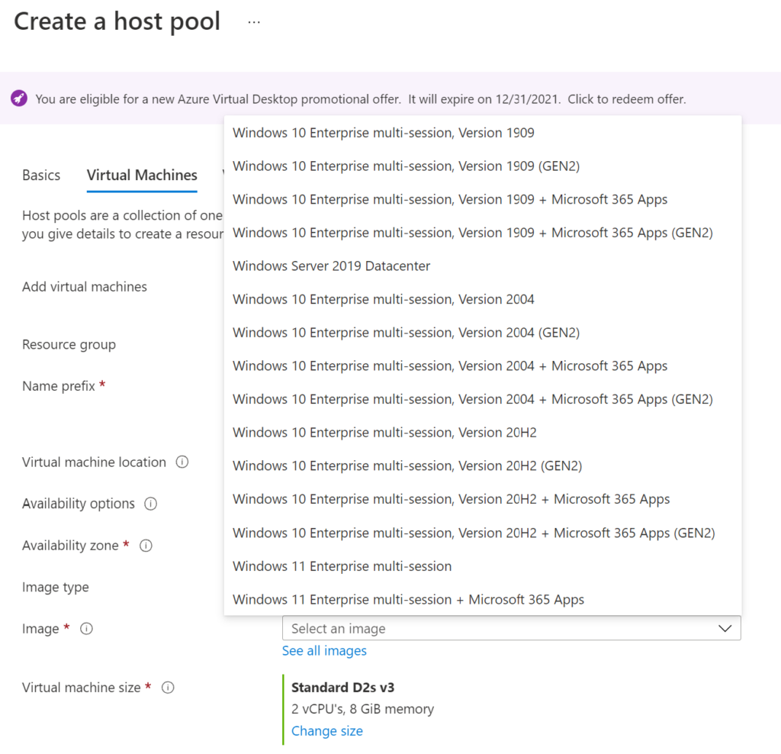Show info tooltip for Availability options

click(150, 504)
